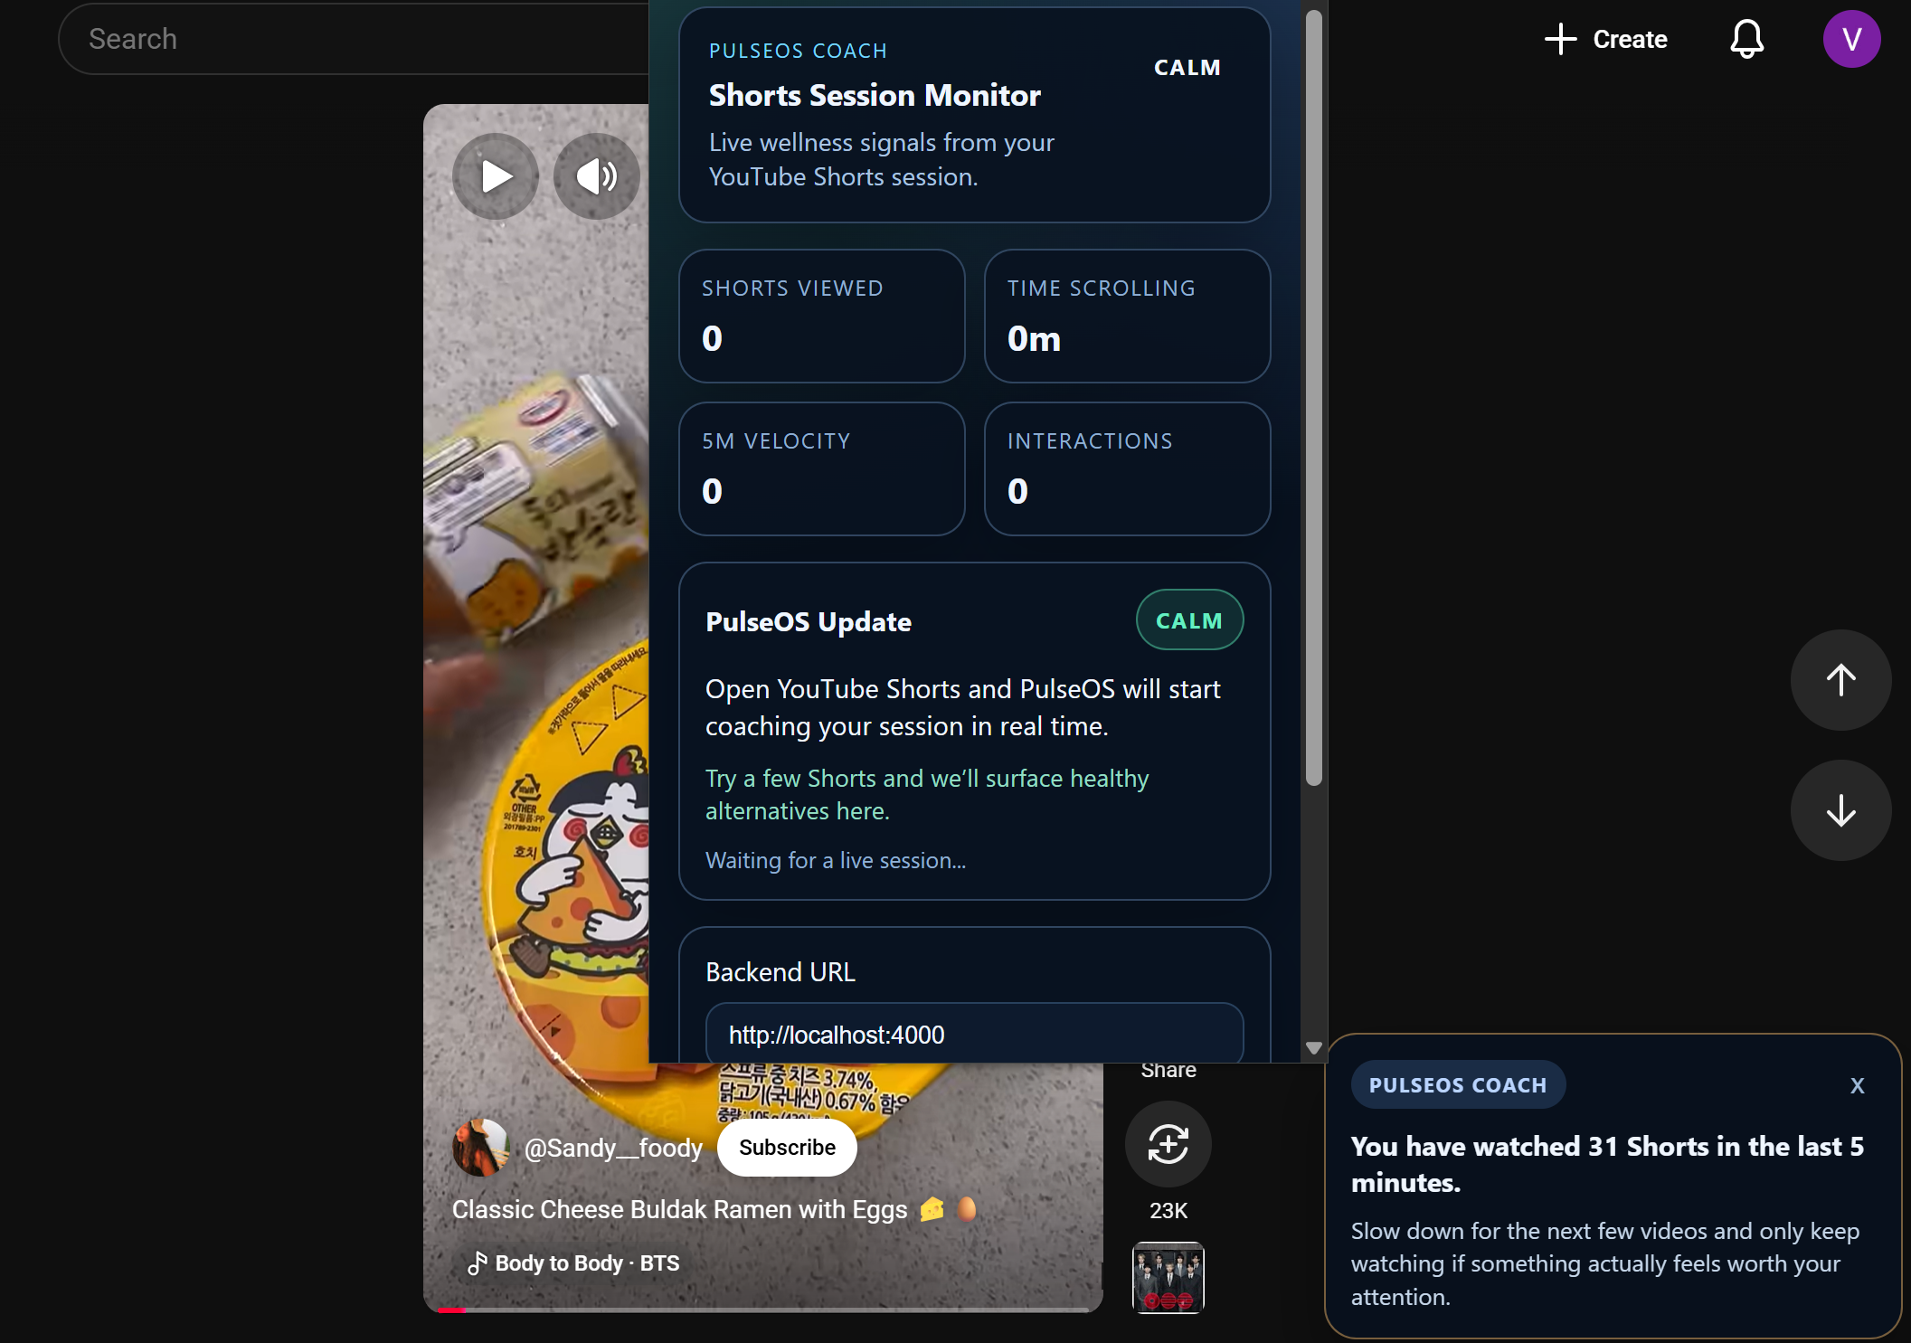This screenshot has width=1911, height=1343.
Task: Click the red video progress bar
Action: 452,1309
